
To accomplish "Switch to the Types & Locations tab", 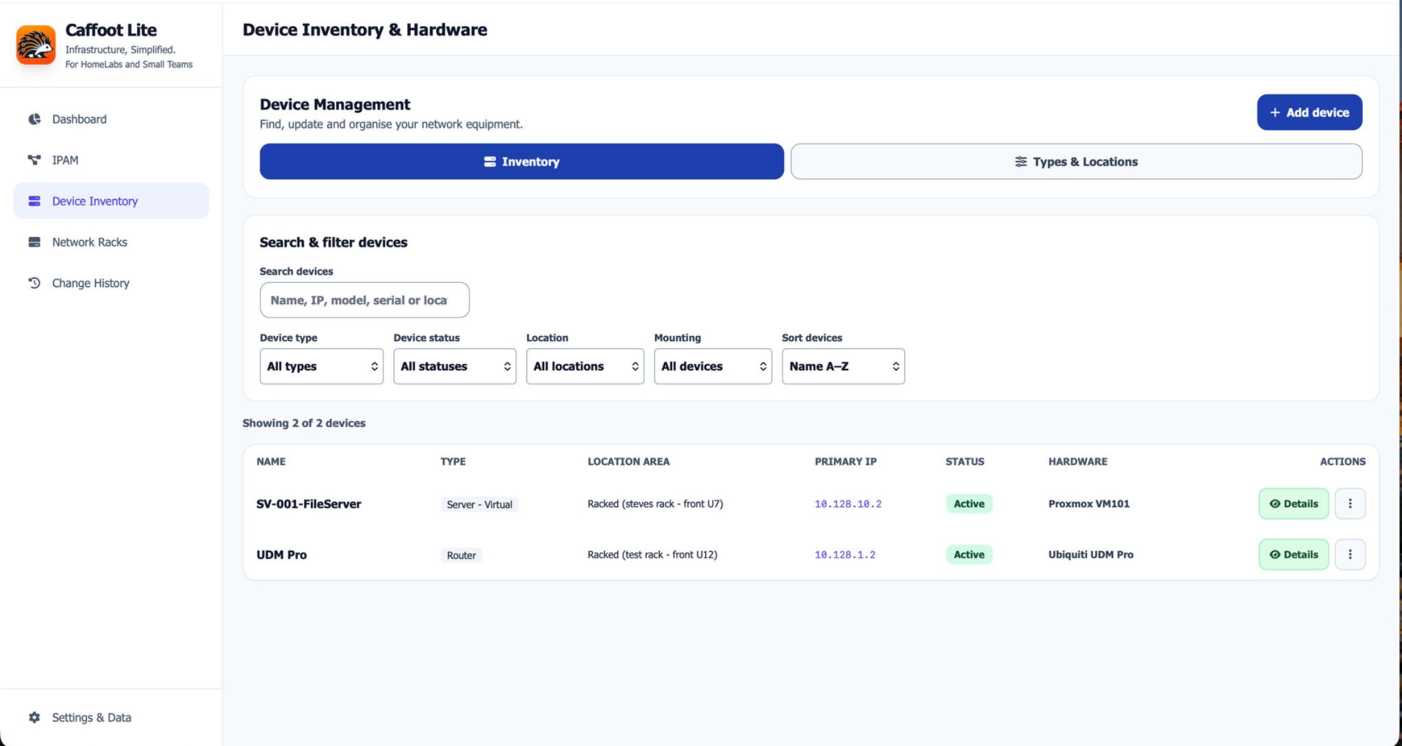I will pyautogui.click(x=1076, y=162).
